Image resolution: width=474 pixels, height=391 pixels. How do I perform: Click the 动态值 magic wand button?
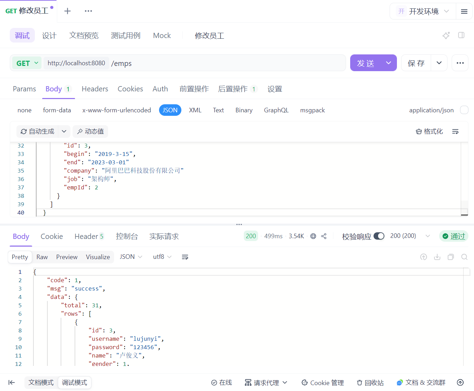90,131
